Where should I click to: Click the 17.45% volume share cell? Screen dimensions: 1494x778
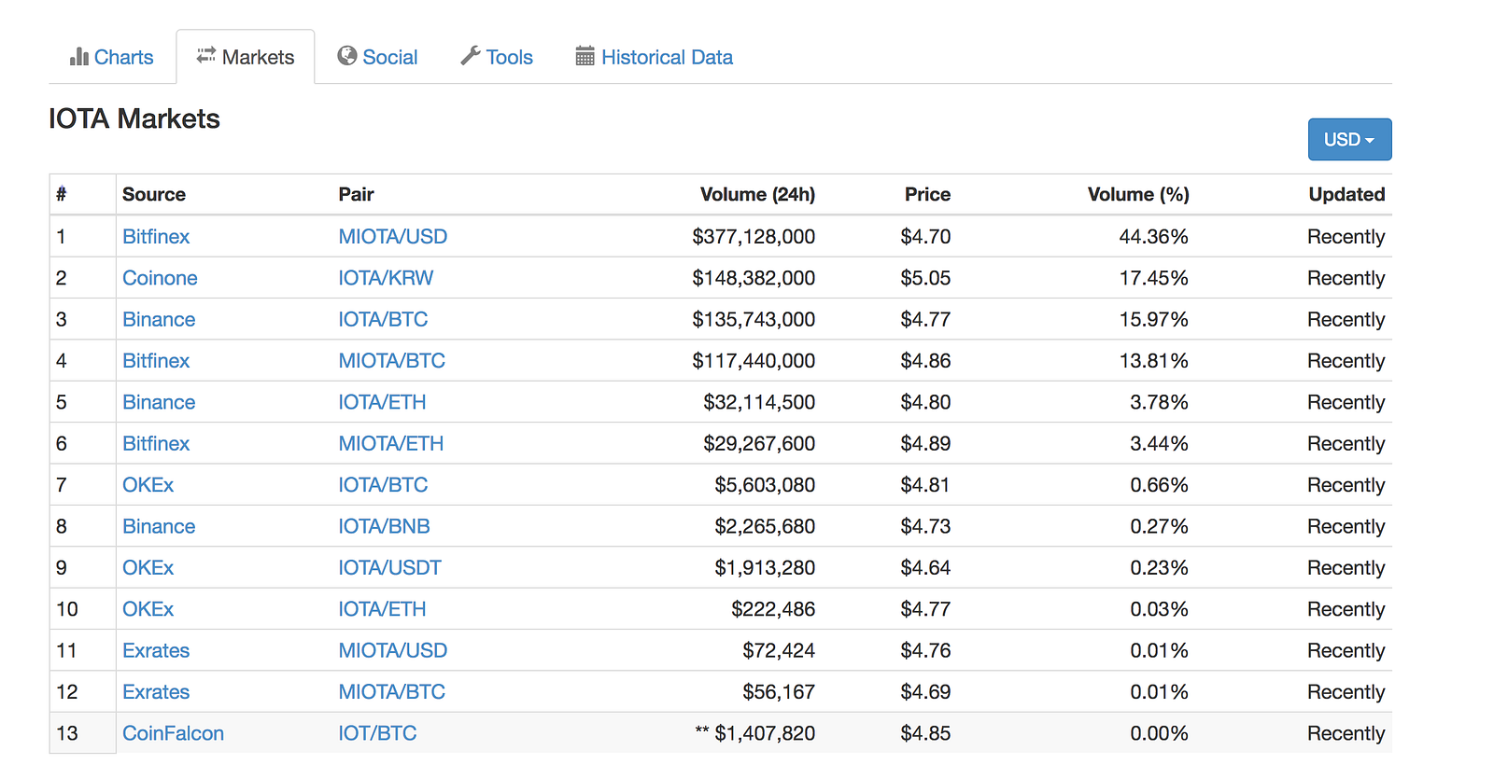tap(1154, 278)
